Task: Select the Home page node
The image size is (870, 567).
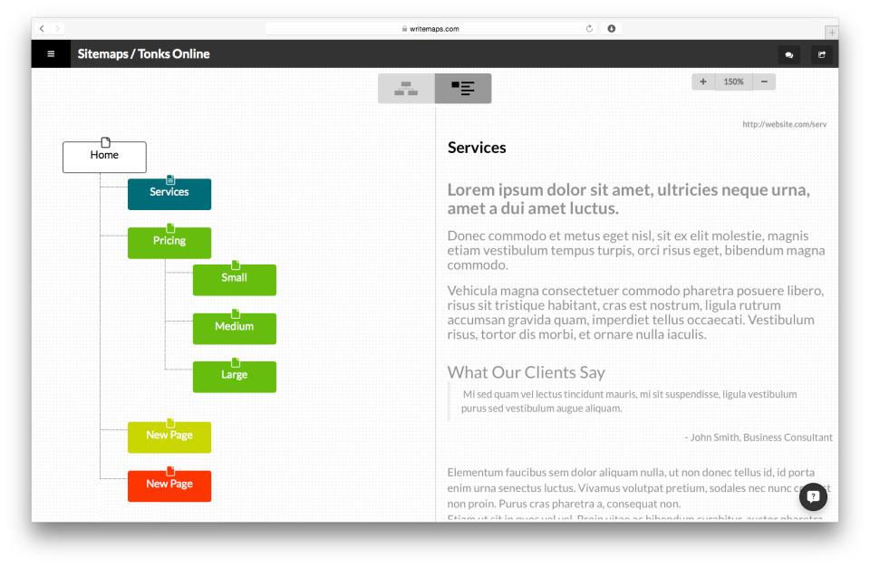Action: (x=104, y=157)
